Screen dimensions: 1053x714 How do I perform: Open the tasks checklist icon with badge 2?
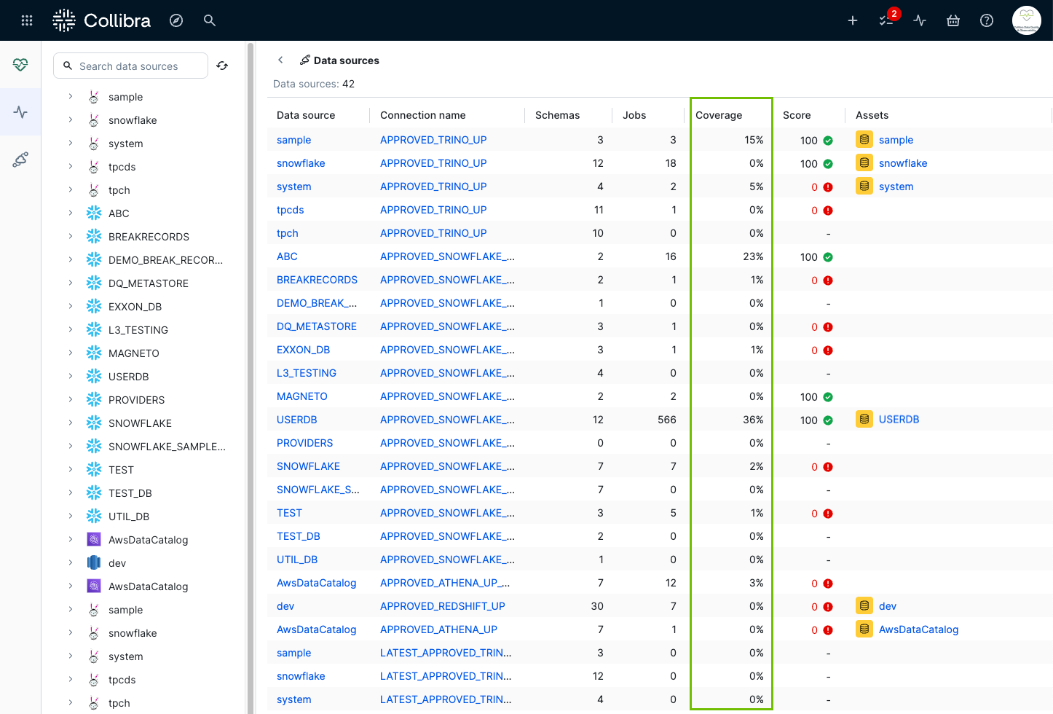tap(885, 22)
